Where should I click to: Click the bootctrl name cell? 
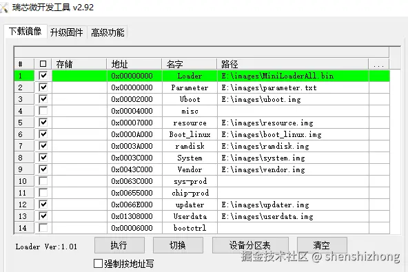pos(190,228)
